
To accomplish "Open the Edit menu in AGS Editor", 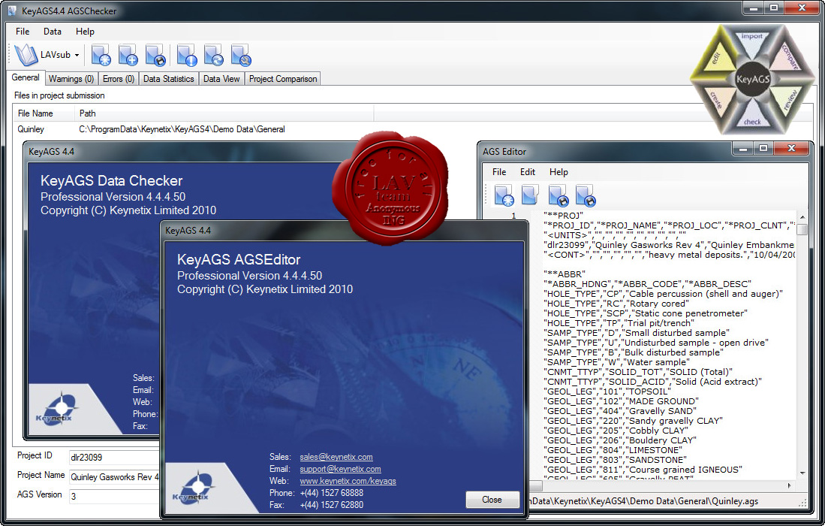I will tap(528, 172).
